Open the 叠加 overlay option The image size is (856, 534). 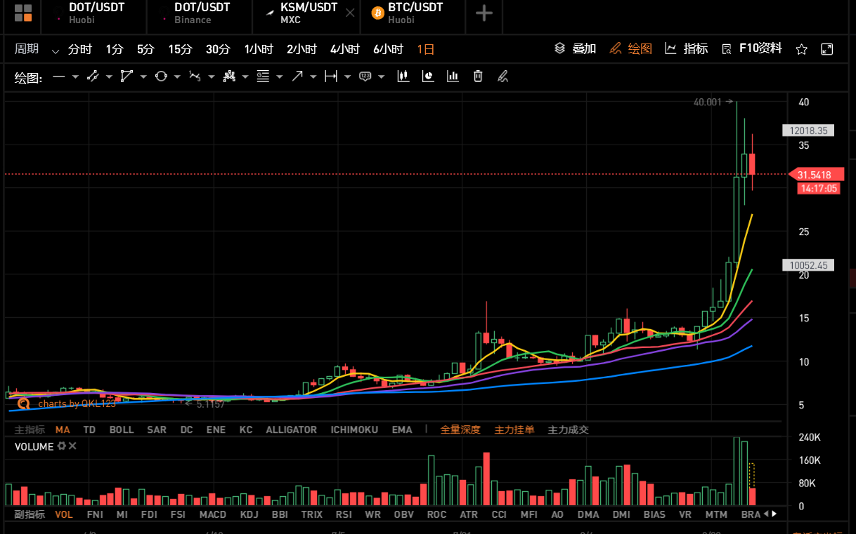pyautogui.click(x=575, y=49)
